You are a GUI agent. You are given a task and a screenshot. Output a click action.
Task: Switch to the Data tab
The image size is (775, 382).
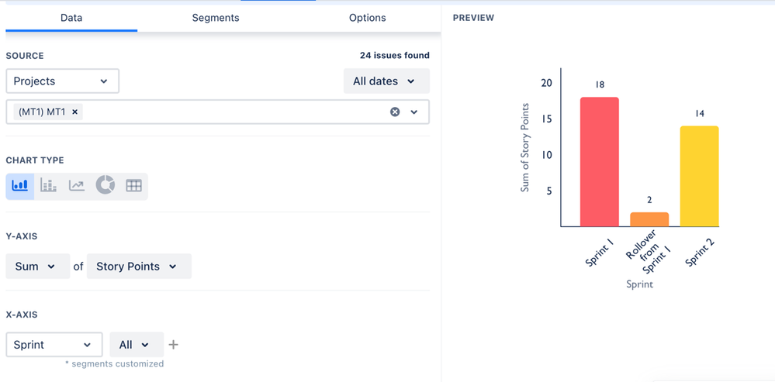71,18
